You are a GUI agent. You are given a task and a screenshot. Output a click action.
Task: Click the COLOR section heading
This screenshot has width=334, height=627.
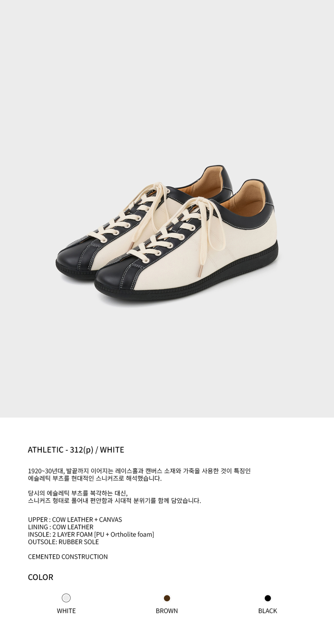(40, 577)
